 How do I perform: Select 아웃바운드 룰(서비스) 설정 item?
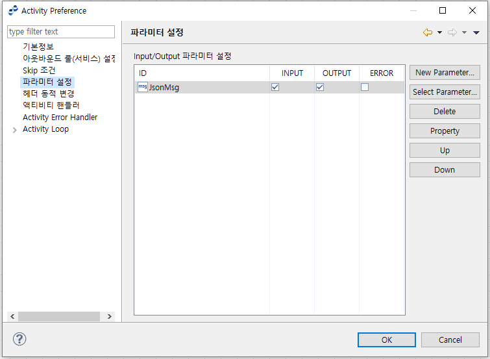pos(69,58)
